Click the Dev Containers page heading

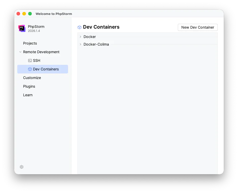coord(101,27)
